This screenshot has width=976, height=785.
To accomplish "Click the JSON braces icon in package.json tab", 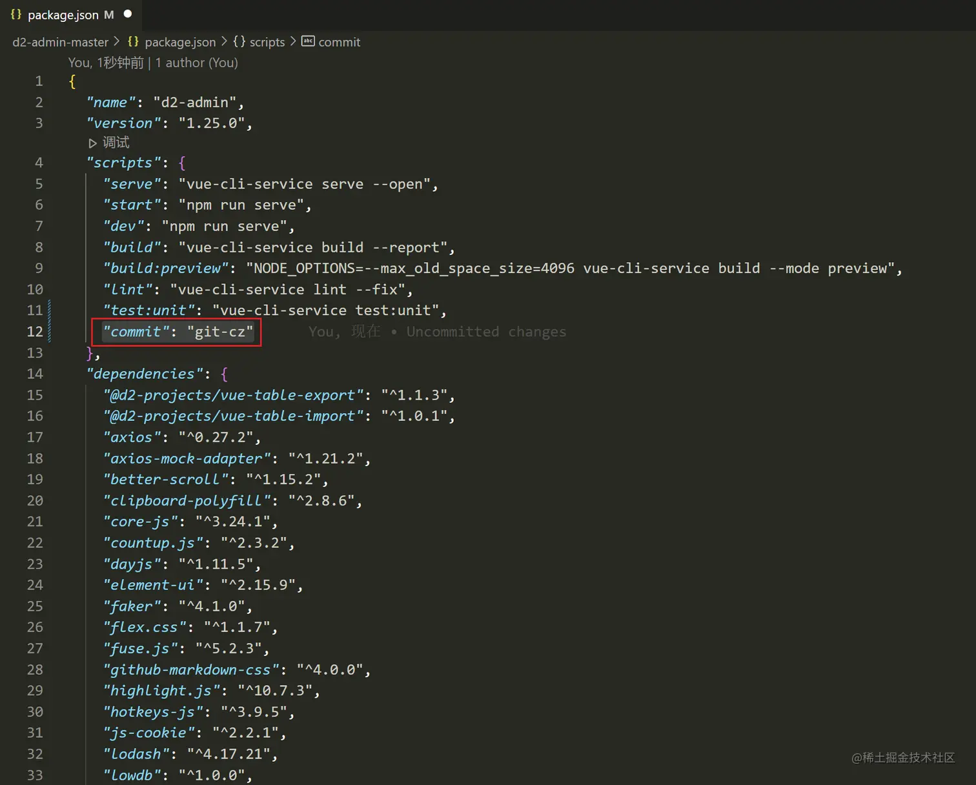I will pyautogui.click(x=16, y=14).
